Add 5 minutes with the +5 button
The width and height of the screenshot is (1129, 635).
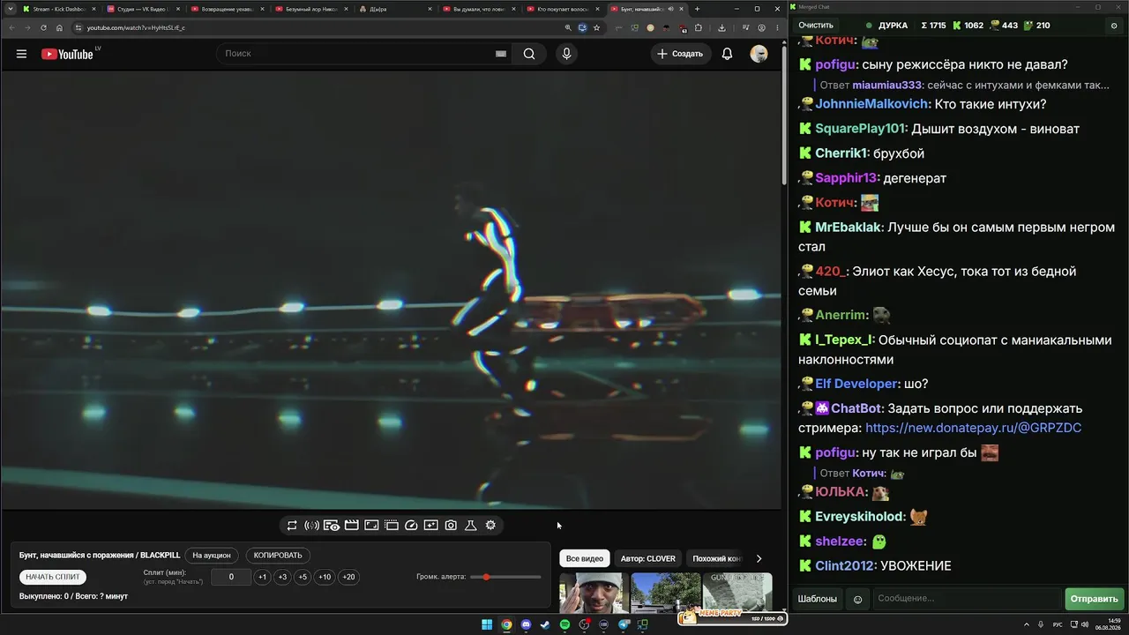point(303,577)
